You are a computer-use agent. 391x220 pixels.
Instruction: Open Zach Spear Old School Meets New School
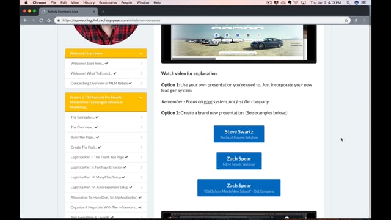(x=239, y=188)
